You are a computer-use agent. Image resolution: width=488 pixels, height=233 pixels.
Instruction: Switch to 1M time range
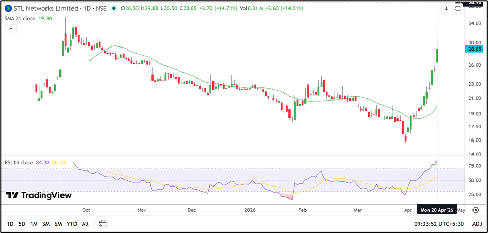[x=34, y=224]
